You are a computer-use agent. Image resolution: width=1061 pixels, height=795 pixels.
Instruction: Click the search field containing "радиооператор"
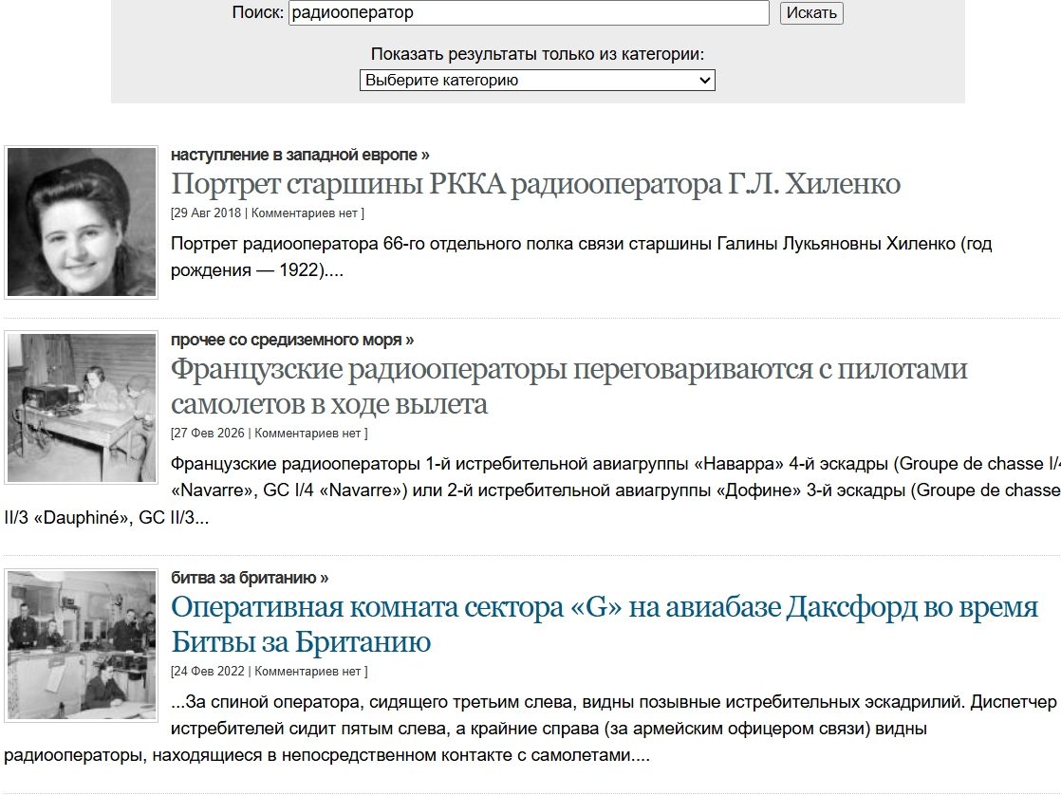529,13
